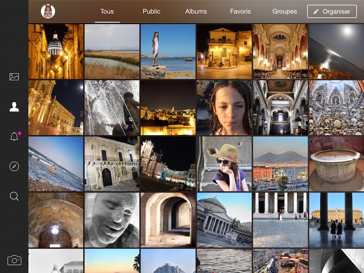Open black-and-white stone face photo
Screen dimensions: 364x273
tap(112, 220)
